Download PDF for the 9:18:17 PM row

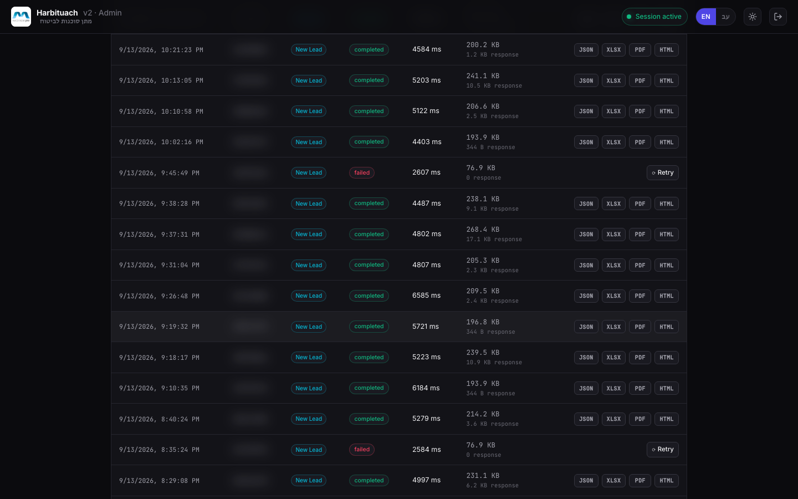point(640,358)
